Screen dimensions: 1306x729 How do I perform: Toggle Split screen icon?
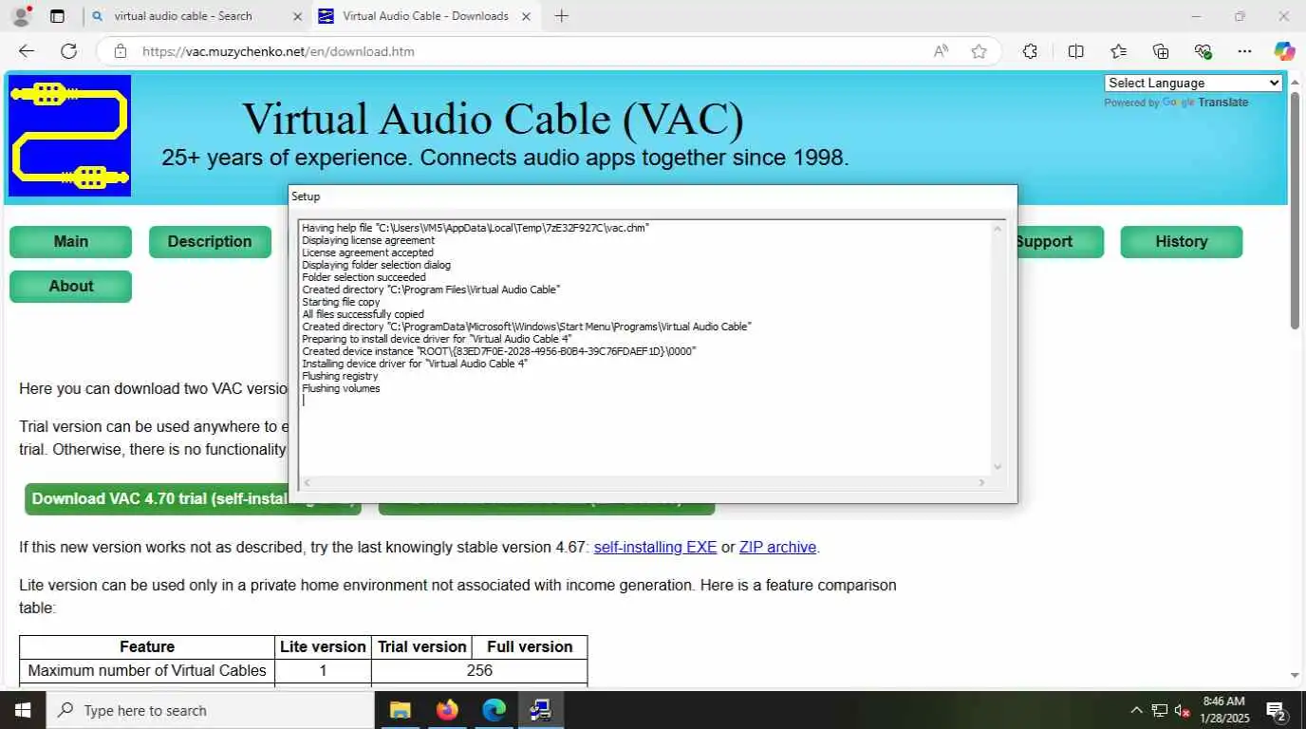[x=1075, y=51]
